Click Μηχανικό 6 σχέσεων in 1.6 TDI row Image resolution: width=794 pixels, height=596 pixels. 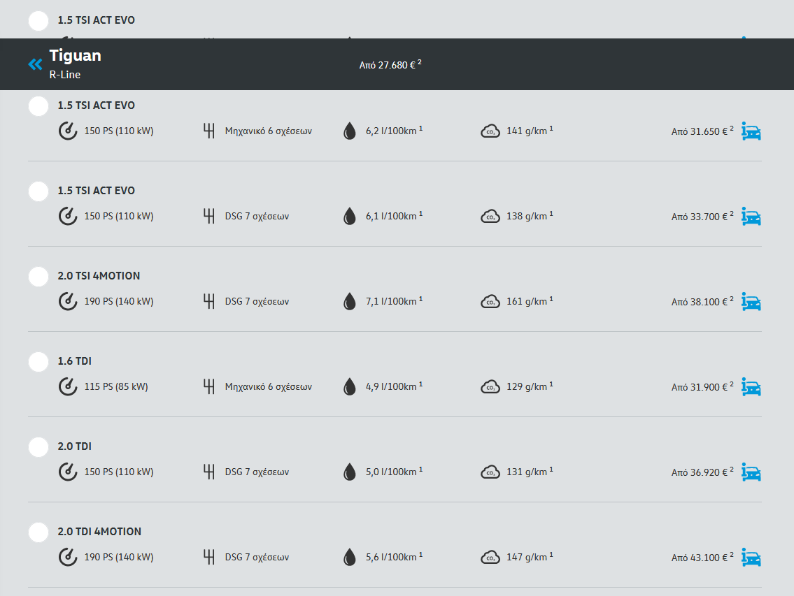coord(269,386)
